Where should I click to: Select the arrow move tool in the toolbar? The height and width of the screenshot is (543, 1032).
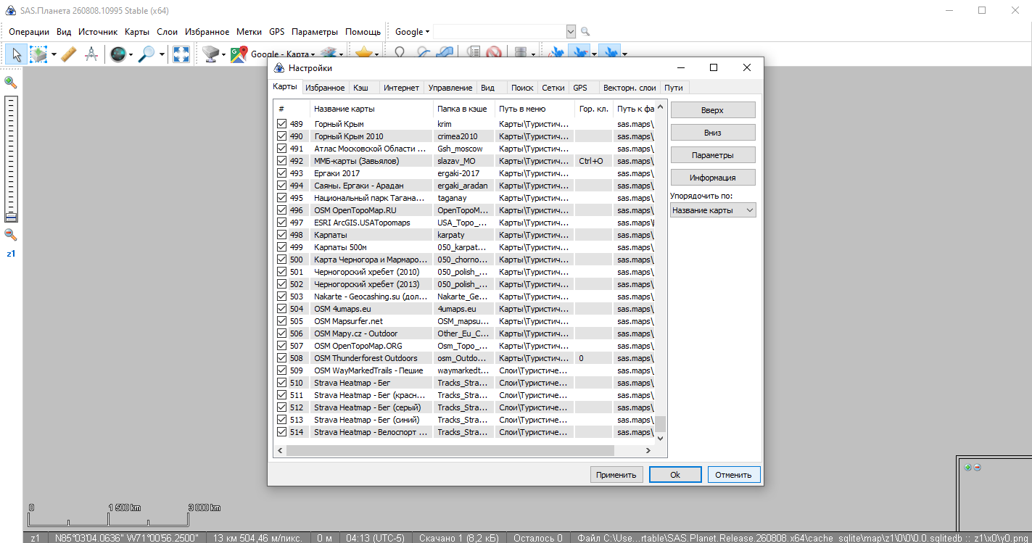click(x=16, y=54)
